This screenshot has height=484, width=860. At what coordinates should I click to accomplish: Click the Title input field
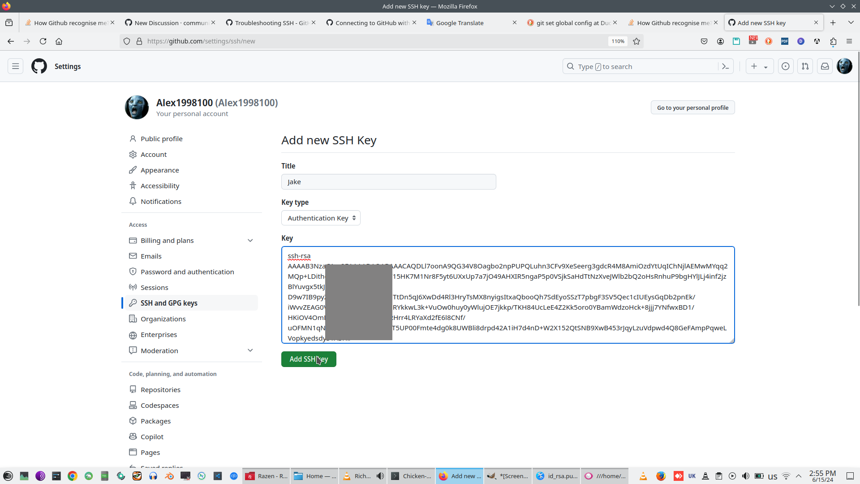(x=388, y=182)
